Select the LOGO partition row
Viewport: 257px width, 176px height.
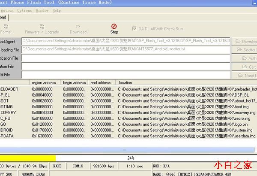[x=128, y=124]
